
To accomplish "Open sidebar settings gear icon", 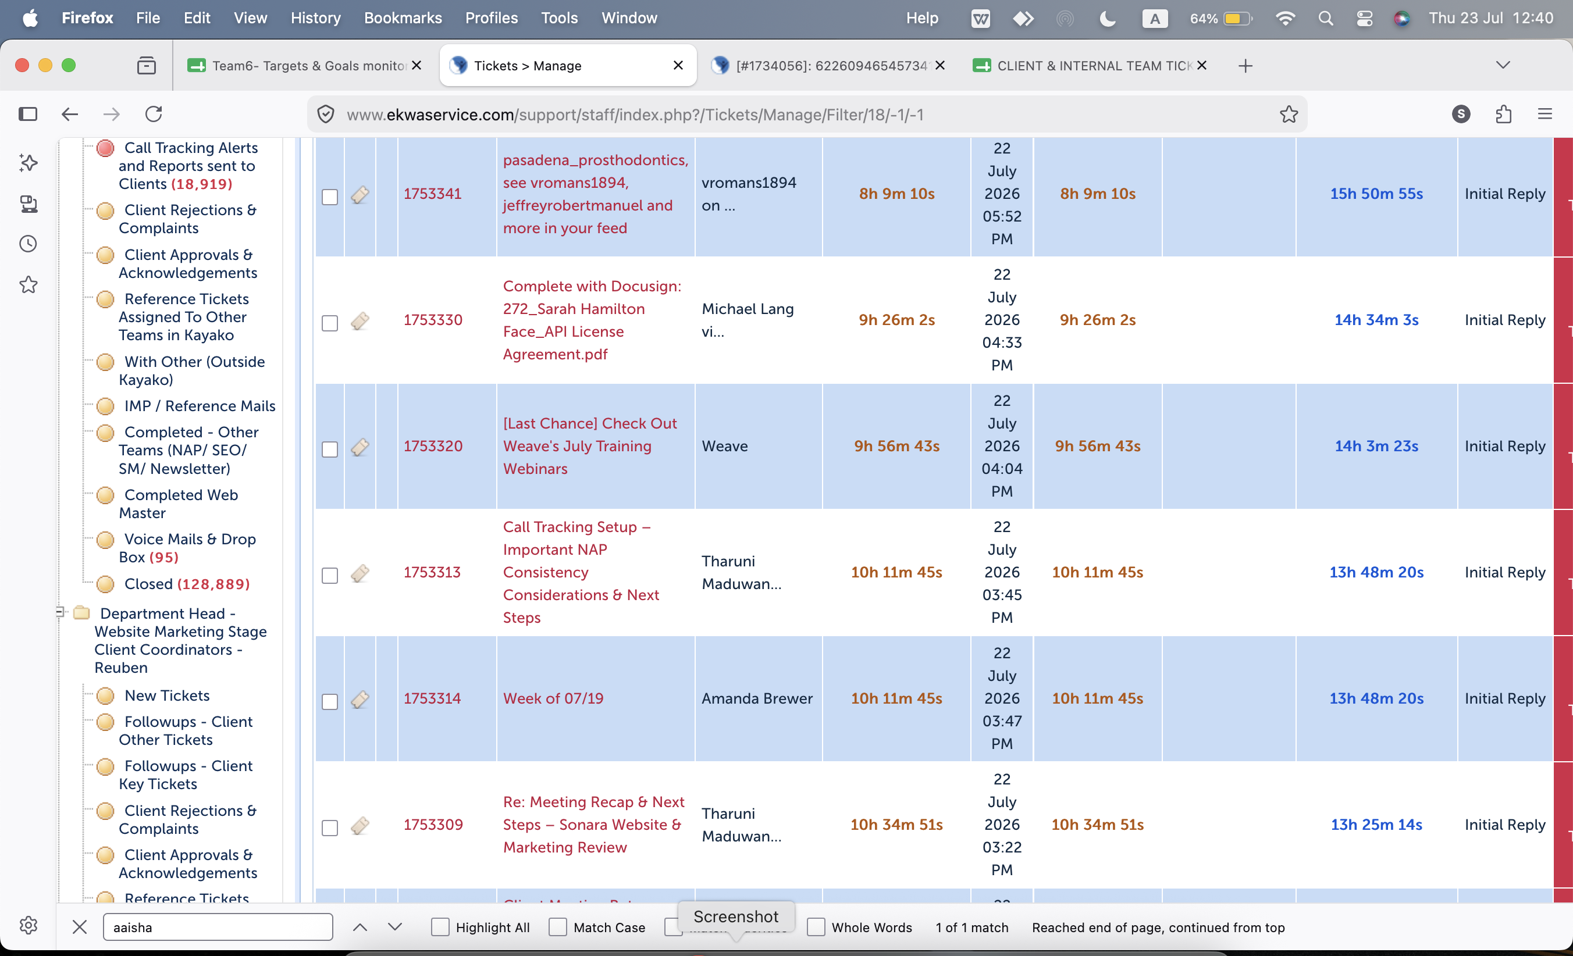I will click(28, 925).
